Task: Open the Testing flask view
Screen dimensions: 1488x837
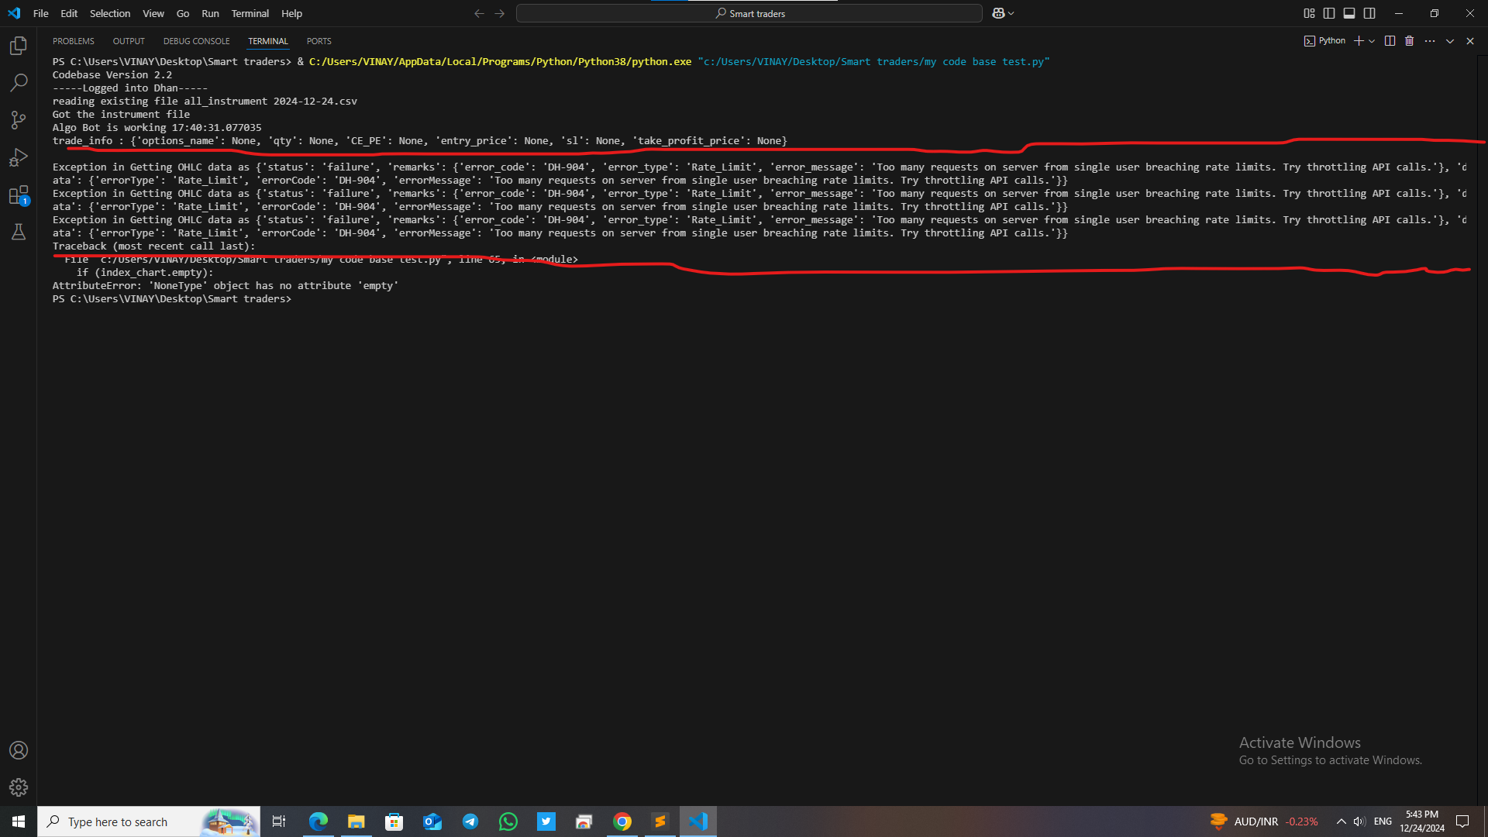Action: coord(19,232)
